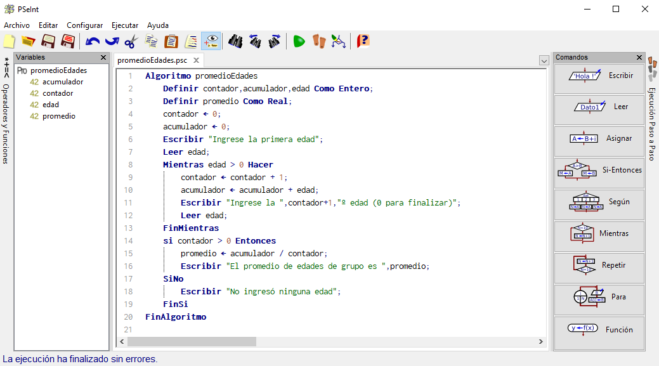Click the FinMientras keyword in the code
659x366 pixels.
click(x=191, y=228)
